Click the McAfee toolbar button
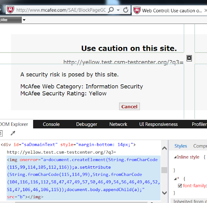207x203 pixels. pyautogui.click(x=11, y=20)
